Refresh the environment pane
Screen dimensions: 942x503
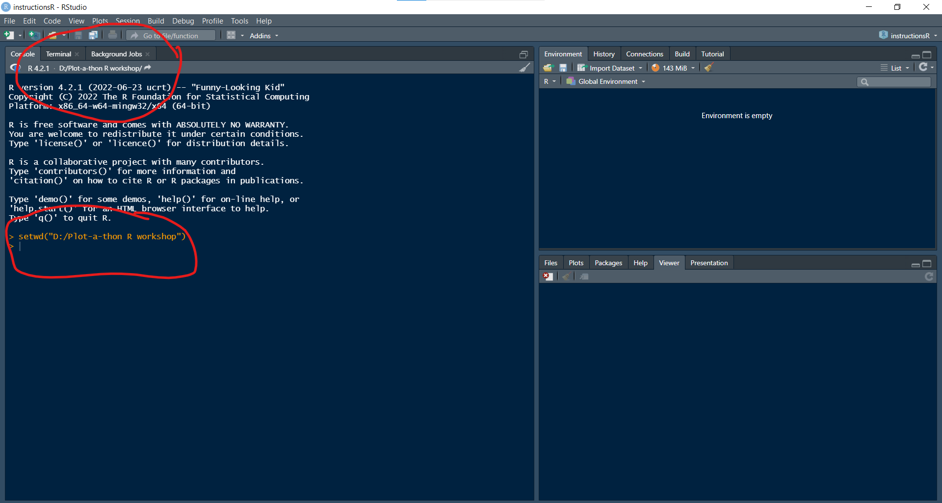(x=923, y=67)
